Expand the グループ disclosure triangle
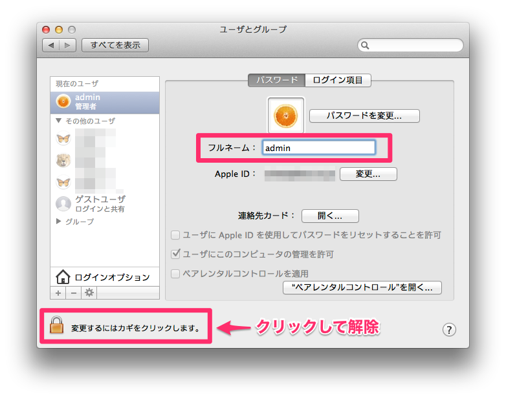 [x=59, y=221]
